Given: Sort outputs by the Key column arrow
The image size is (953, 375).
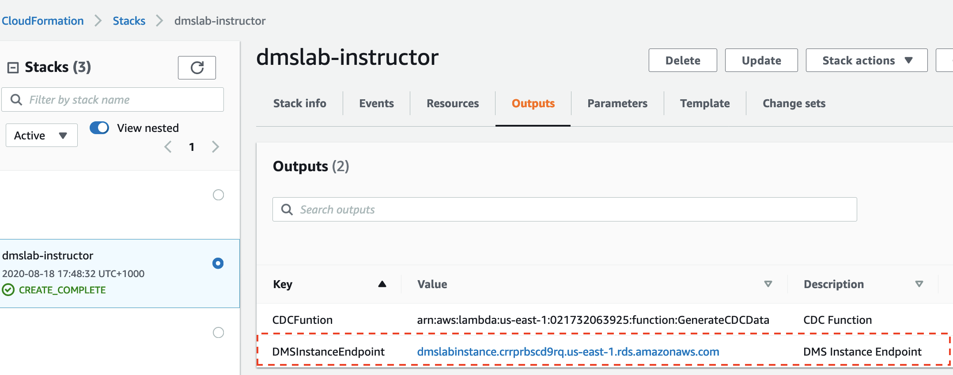Looking at the screenshot, I should coord(382,284).
